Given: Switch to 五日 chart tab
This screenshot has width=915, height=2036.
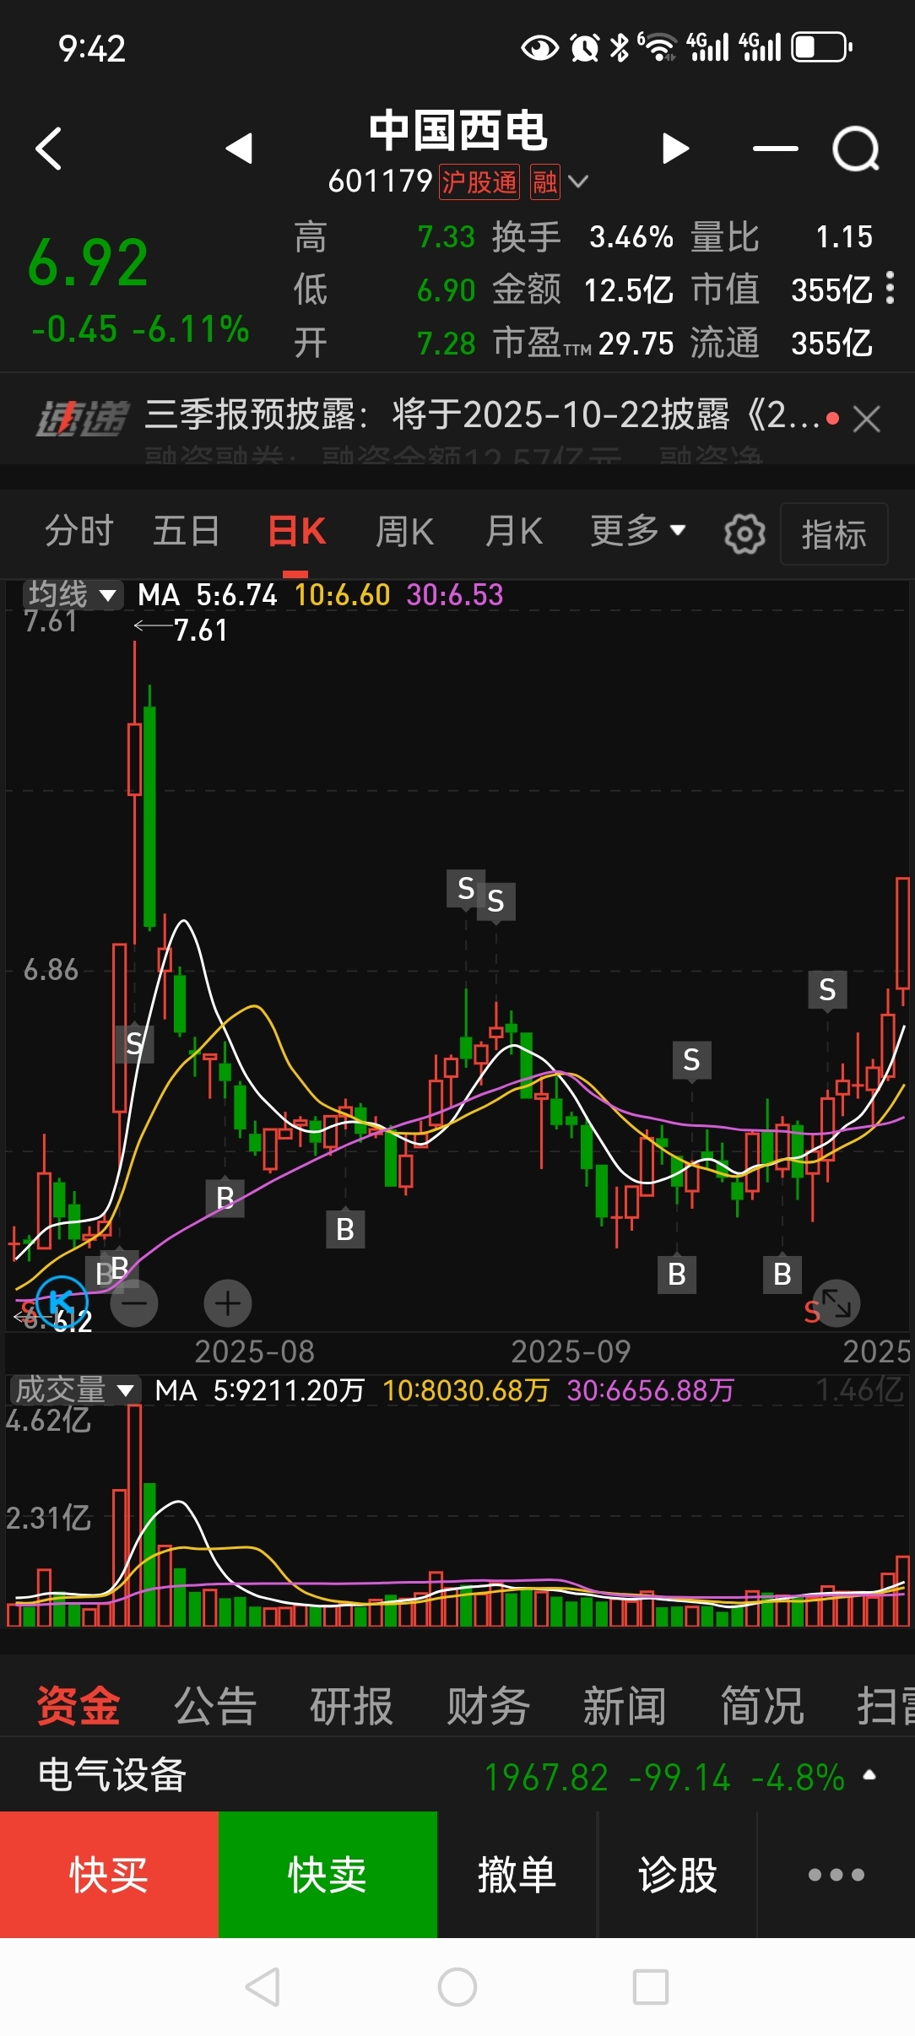Looking at the screenshot, I should (186, 531).
